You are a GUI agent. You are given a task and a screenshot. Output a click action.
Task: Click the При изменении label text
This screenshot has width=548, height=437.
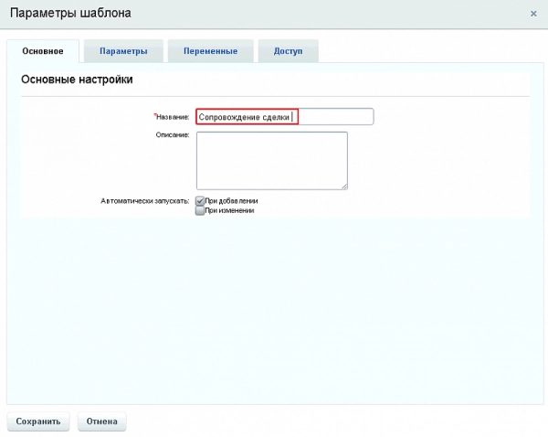click(229, 210)
